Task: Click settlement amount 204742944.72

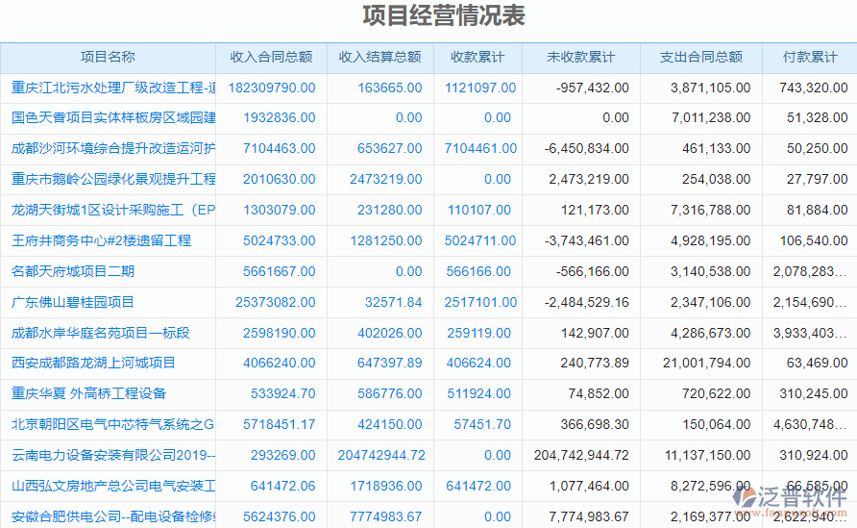Action: click(380, 455)
